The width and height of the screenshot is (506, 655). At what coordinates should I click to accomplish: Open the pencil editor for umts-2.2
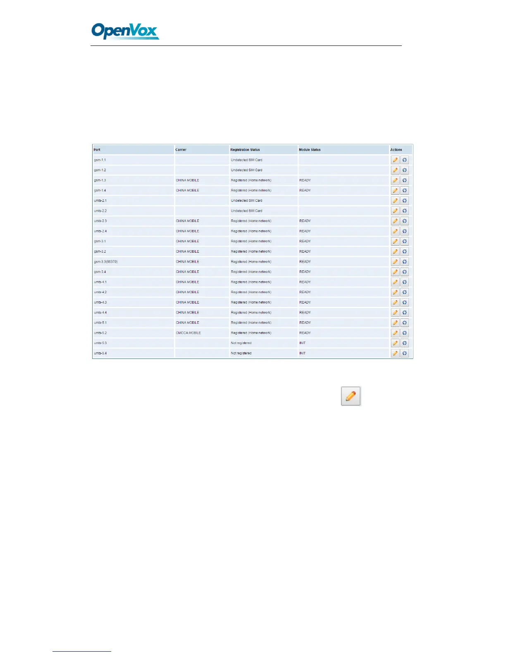point(395,211)
